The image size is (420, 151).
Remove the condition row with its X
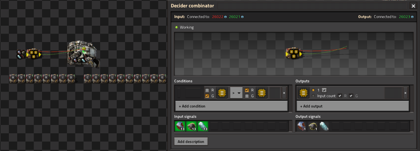coord(284,93)
